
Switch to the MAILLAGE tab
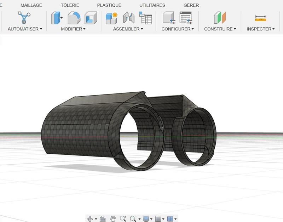(x=31, y=5)
